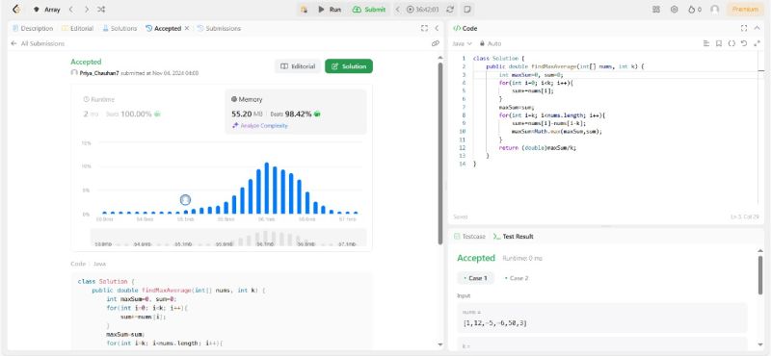The width and height of the screenshot is (771, 356).
Task: Copy the submission link icon
Action: (x=436, y=43)
